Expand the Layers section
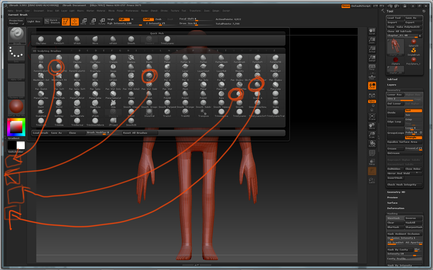The image size is (433, 270). point(392,85)
